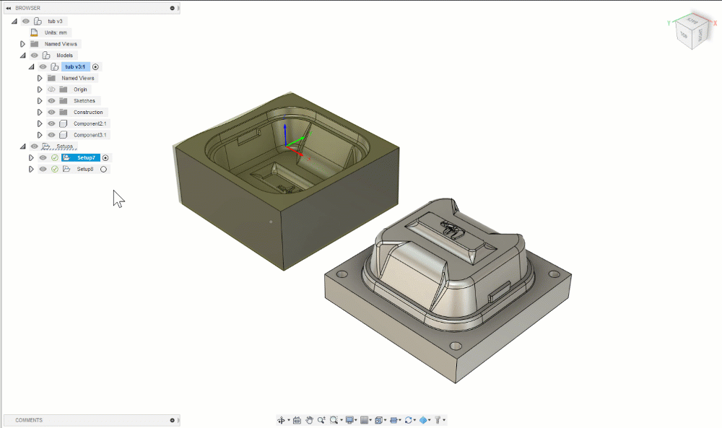722x428 pixels.
Task: Hide Component3:1 with eye icon
Action: pyautogui.click(x=51, y=135)
